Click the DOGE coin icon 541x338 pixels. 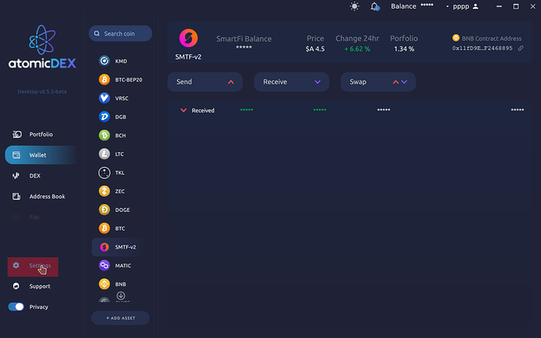(104, 210)
